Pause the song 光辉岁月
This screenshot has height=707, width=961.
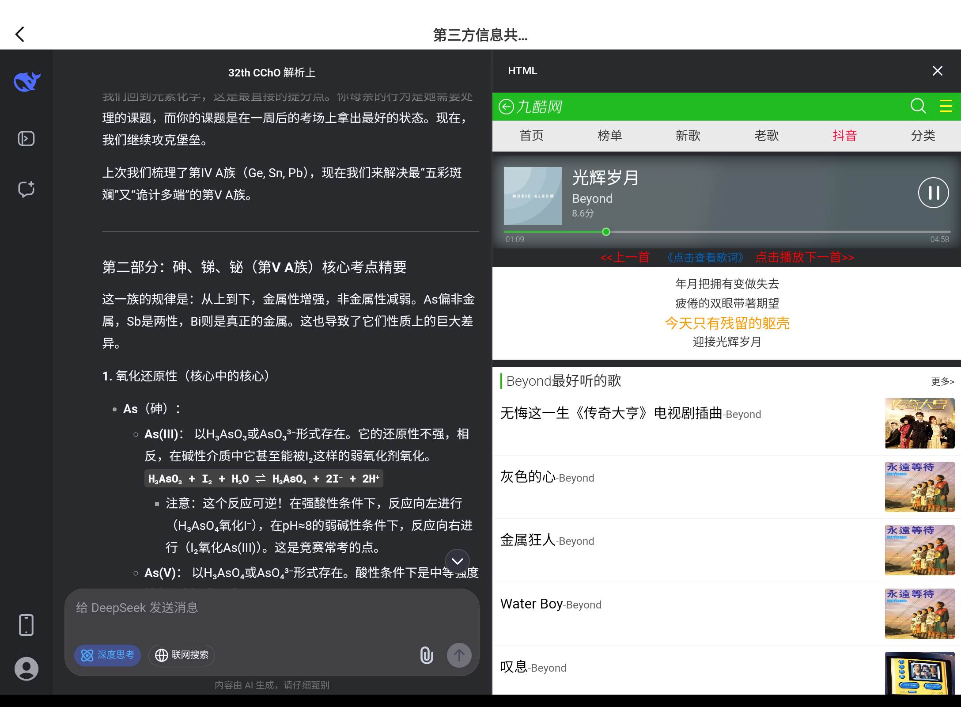[x=933, y=193]
